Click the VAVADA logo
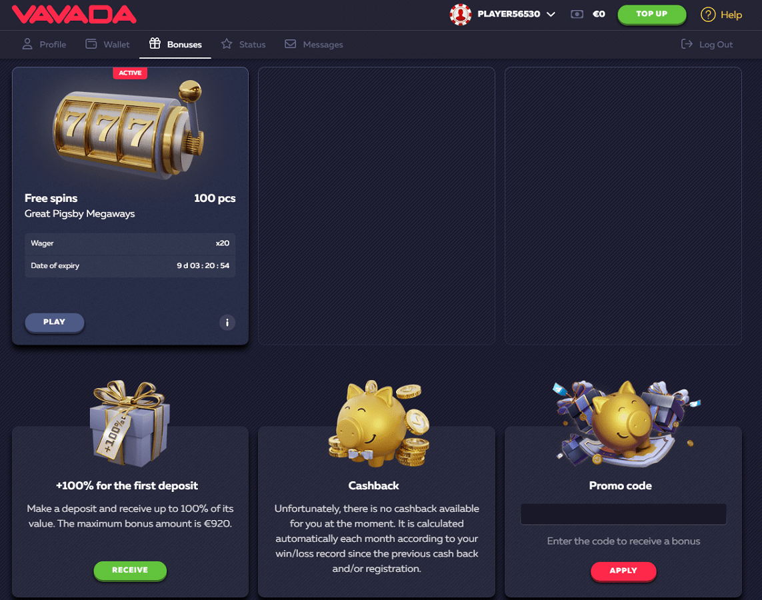762x600 pixels. point(74,15)
